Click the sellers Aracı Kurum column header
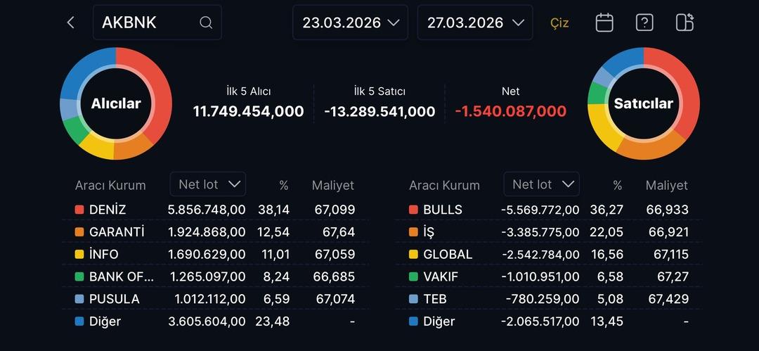This screenshot has height=351, width=759. click(444, 186)
